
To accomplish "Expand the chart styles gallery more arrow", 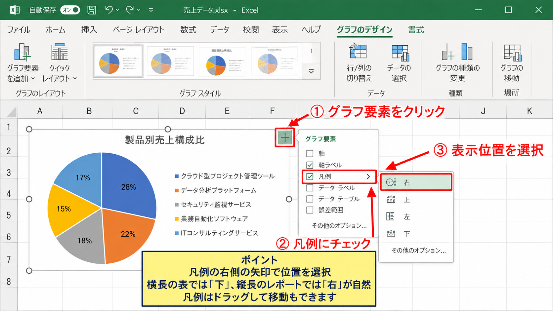I will (311, 71).
